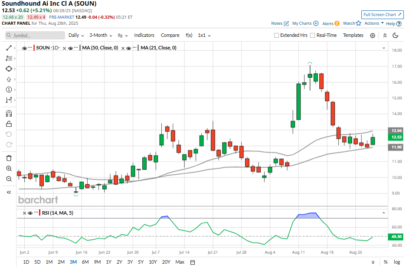
Task: Open the 3-Month period dropdown
Action: click(101, 35)
